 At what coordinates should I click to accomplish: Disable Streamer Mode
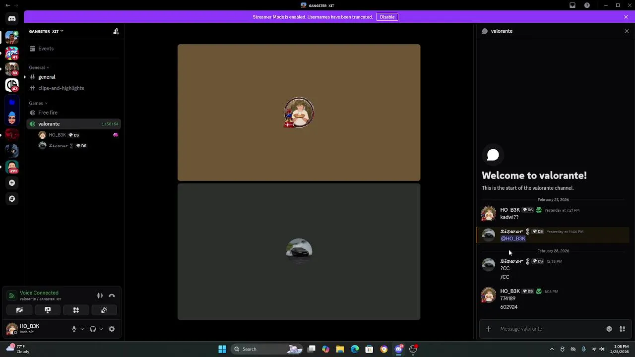pyautogui.click(x=387, y=17)
